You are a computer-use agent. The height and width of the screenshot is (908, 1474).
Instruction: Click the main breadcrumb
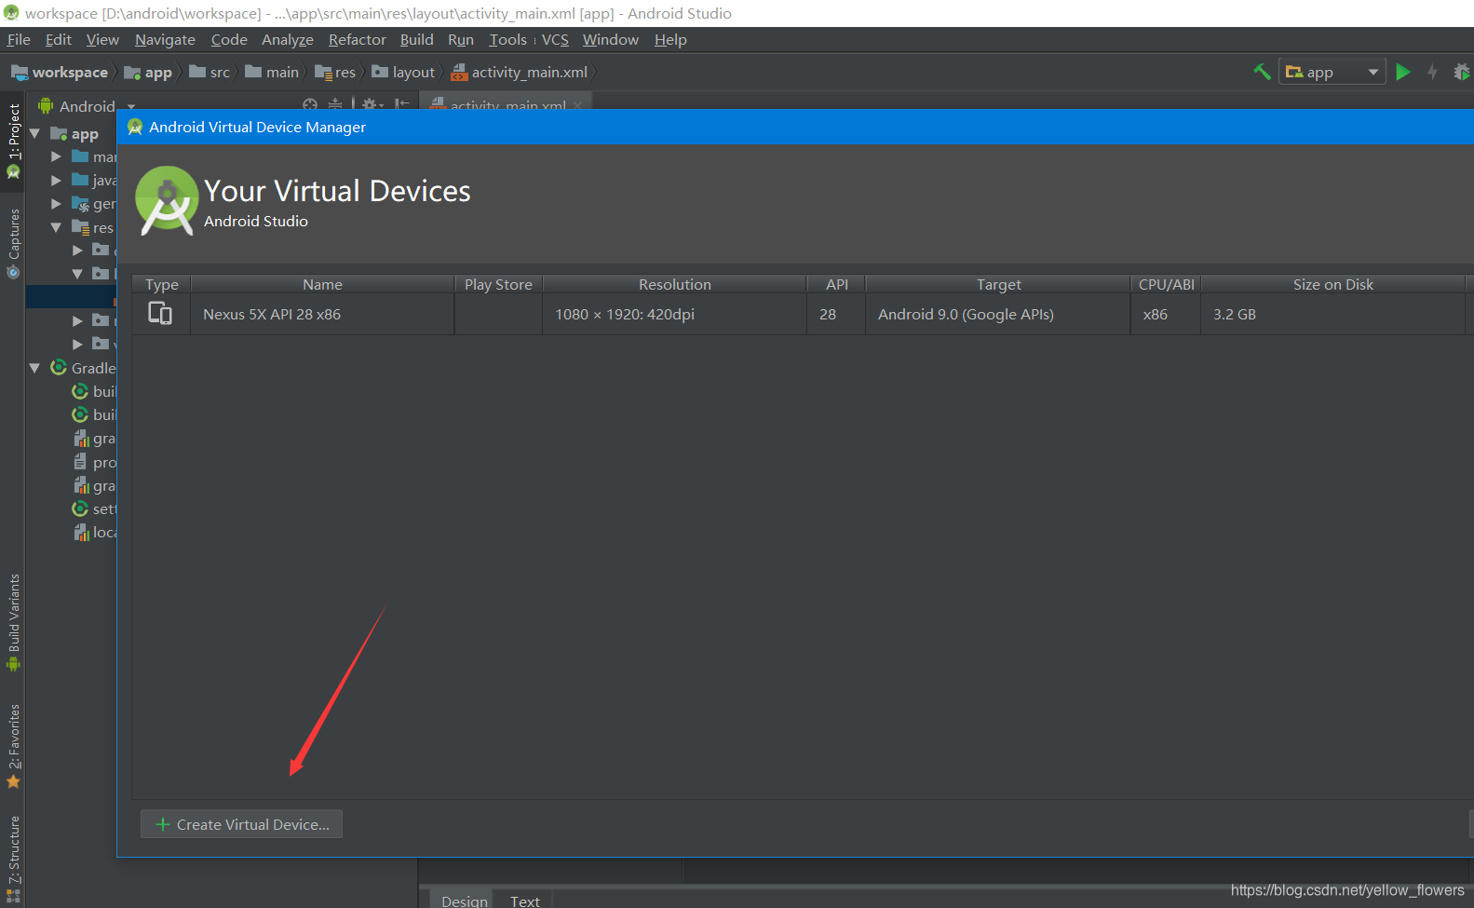272,72
